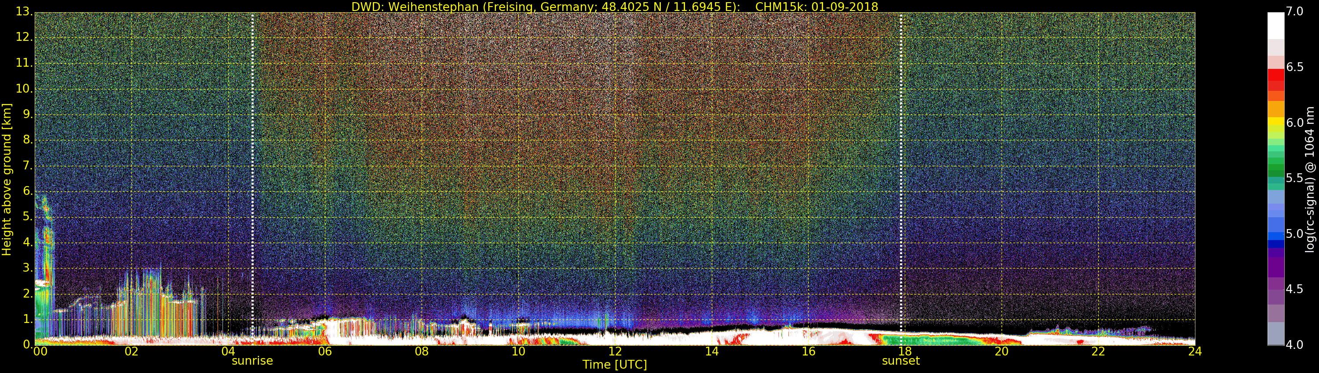This screenshot has width=1319, height=373.
Task: Select the '18' time axis tick label
Action: click(905, 351)
